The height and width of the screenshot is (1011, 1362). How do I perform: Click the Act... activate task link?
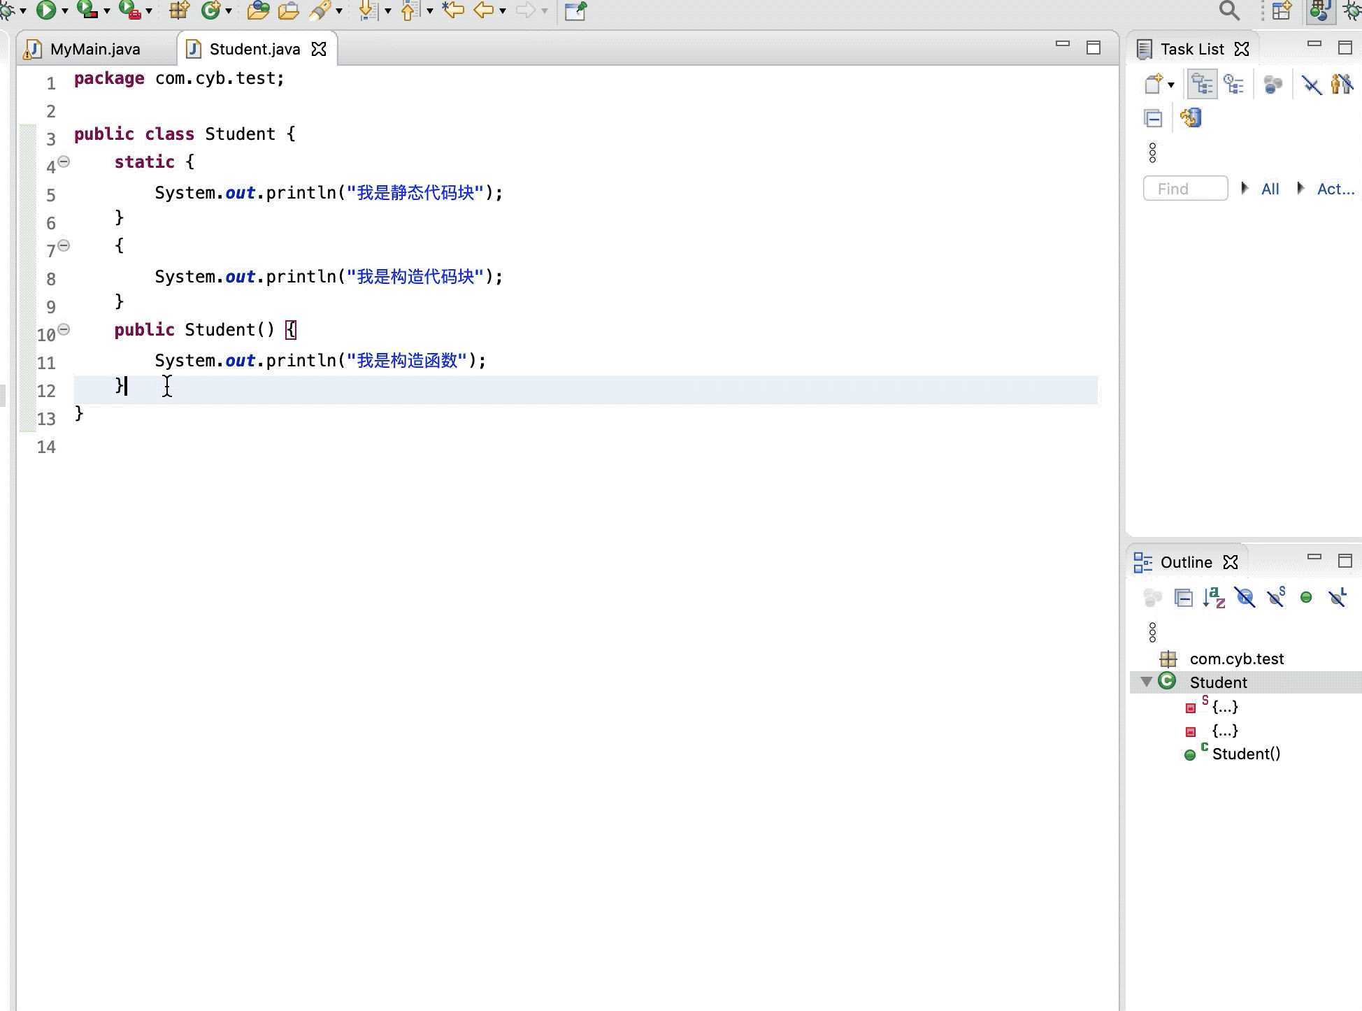[1335, 189]
